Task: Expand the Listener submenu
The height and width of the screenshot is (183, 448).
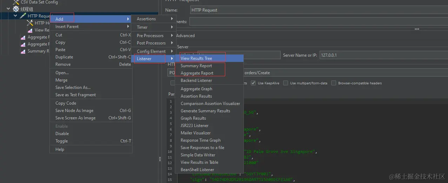Action: click(x=153, y=59)
